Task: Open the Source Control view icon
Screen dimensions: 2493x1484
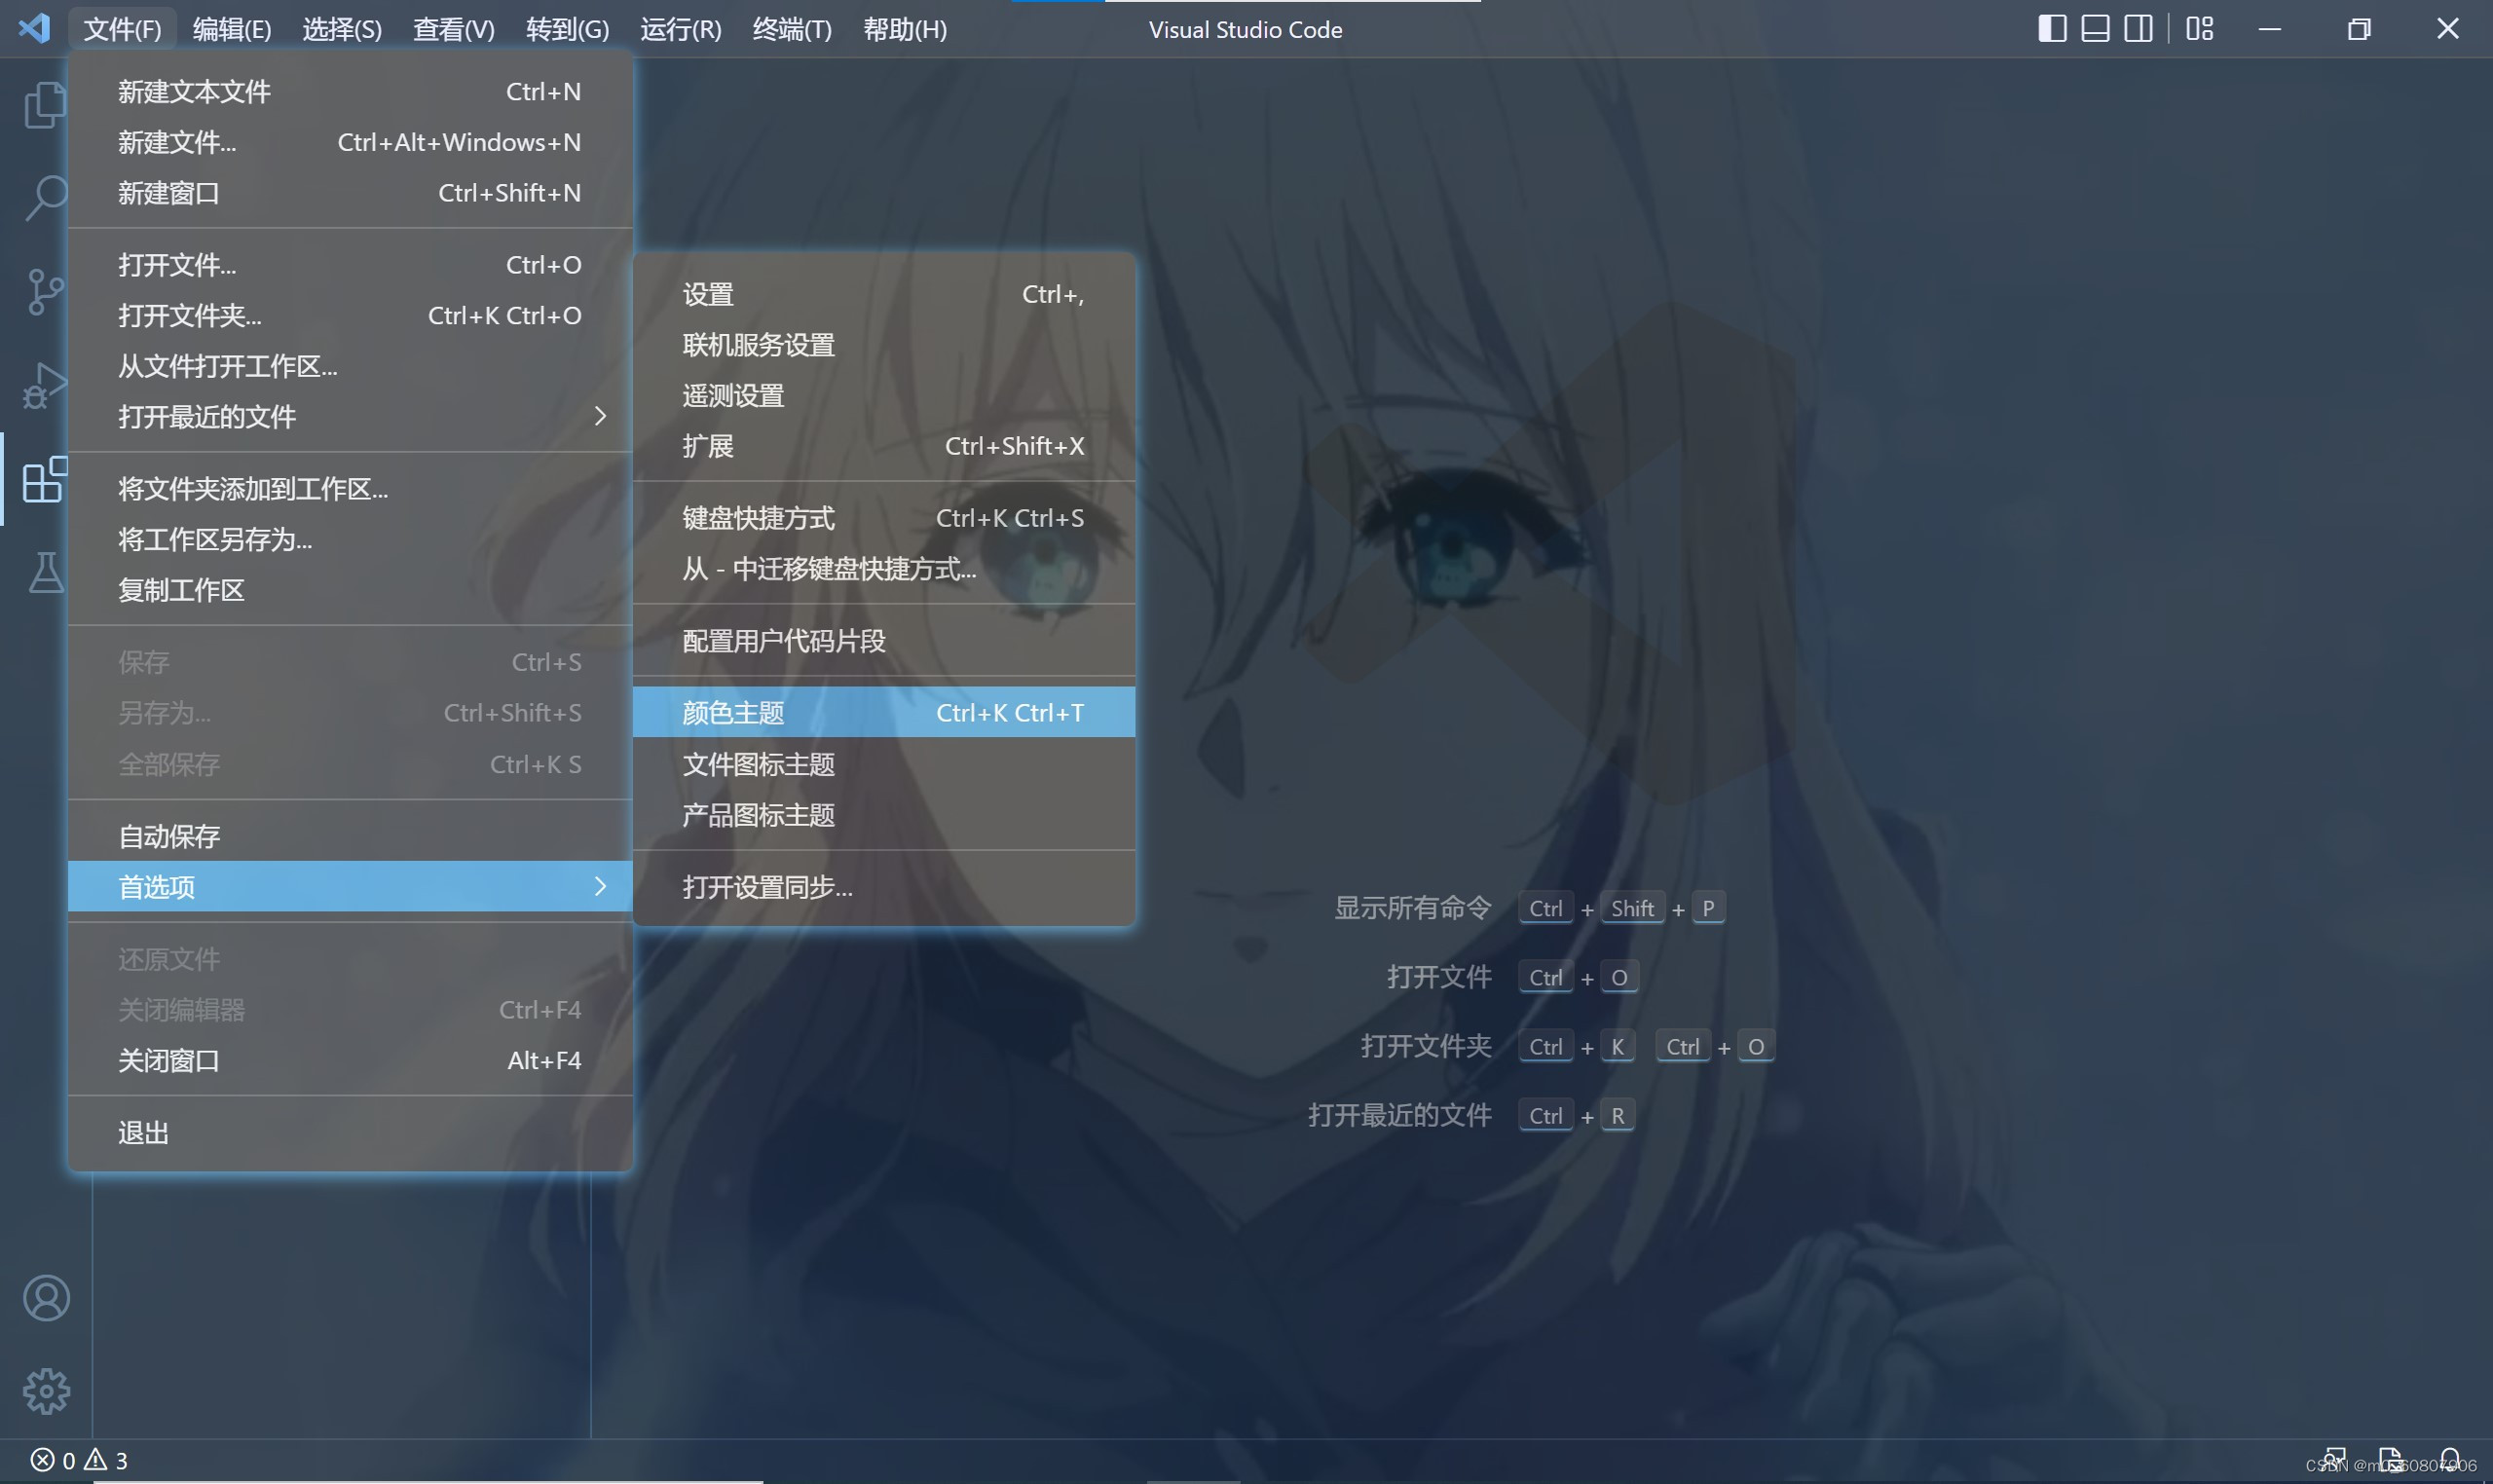Action: (44, 291)
